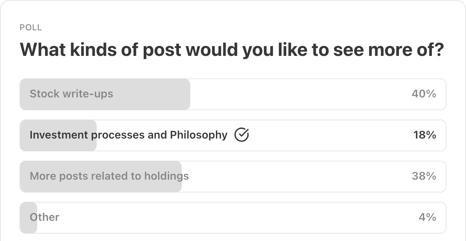Screen dimensions: 466x241
Task: Click the poll question heading text
Action: [231, 50]
